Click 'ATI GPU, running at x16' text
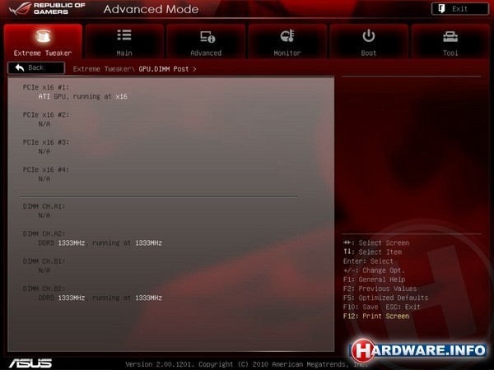Image resolution: width=494 pixels, height=370 pixels. coord(83,96)
